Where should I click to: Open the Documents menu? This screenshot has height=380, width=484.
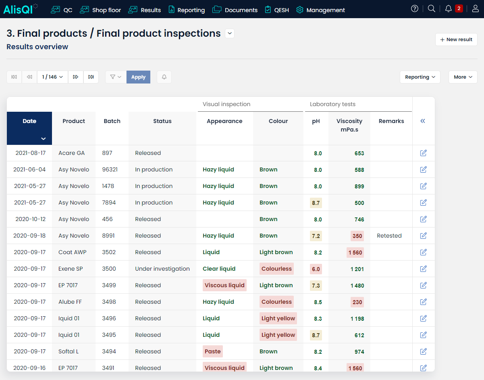click(235, 10)
